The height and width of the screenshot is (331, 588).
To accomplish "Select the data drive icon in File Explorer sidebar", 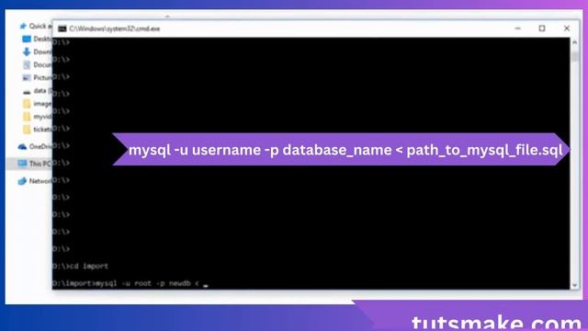I will click(27, 91).
